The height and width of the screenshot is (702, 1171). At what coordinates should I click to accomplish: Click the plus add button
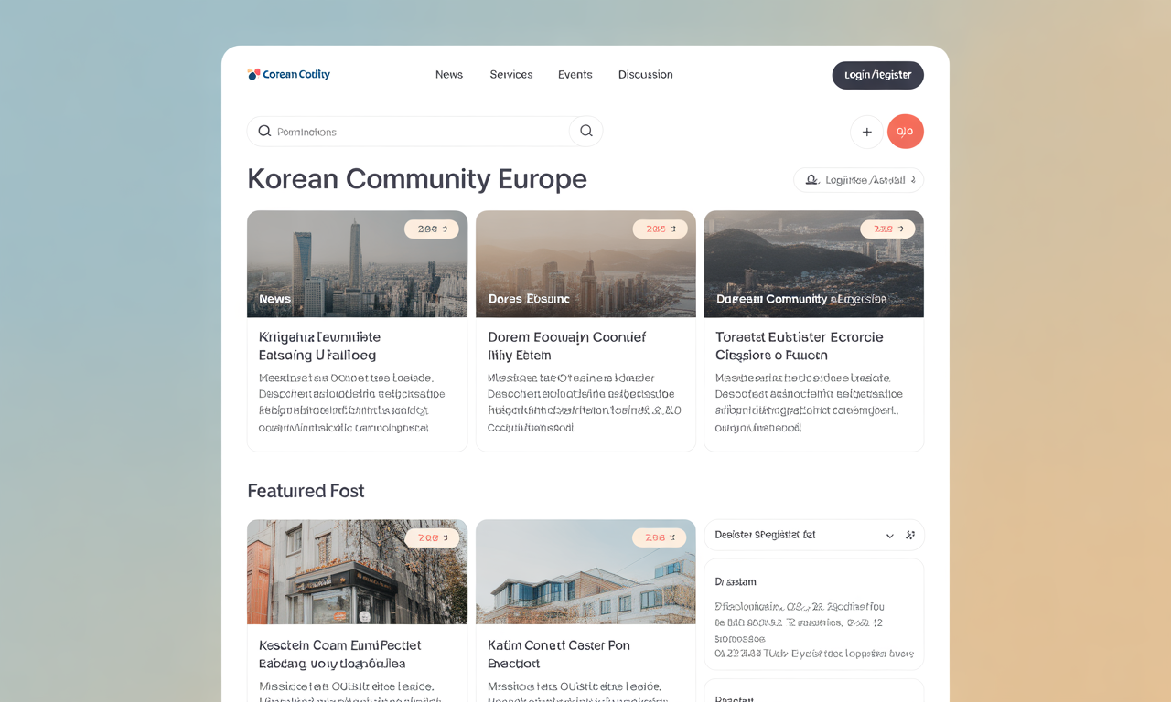(x=867, y=132)
